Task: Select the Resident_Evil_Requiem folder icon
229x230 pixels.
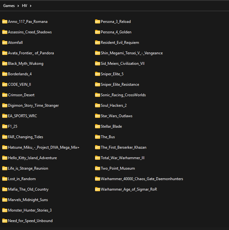Action: (x=98, y=43)
